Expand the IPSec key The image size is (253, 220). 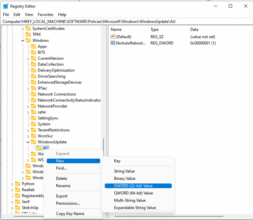click(x=28, y=89)
